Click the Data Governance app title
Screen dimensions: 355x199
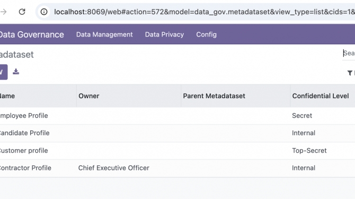coord(32,34)
